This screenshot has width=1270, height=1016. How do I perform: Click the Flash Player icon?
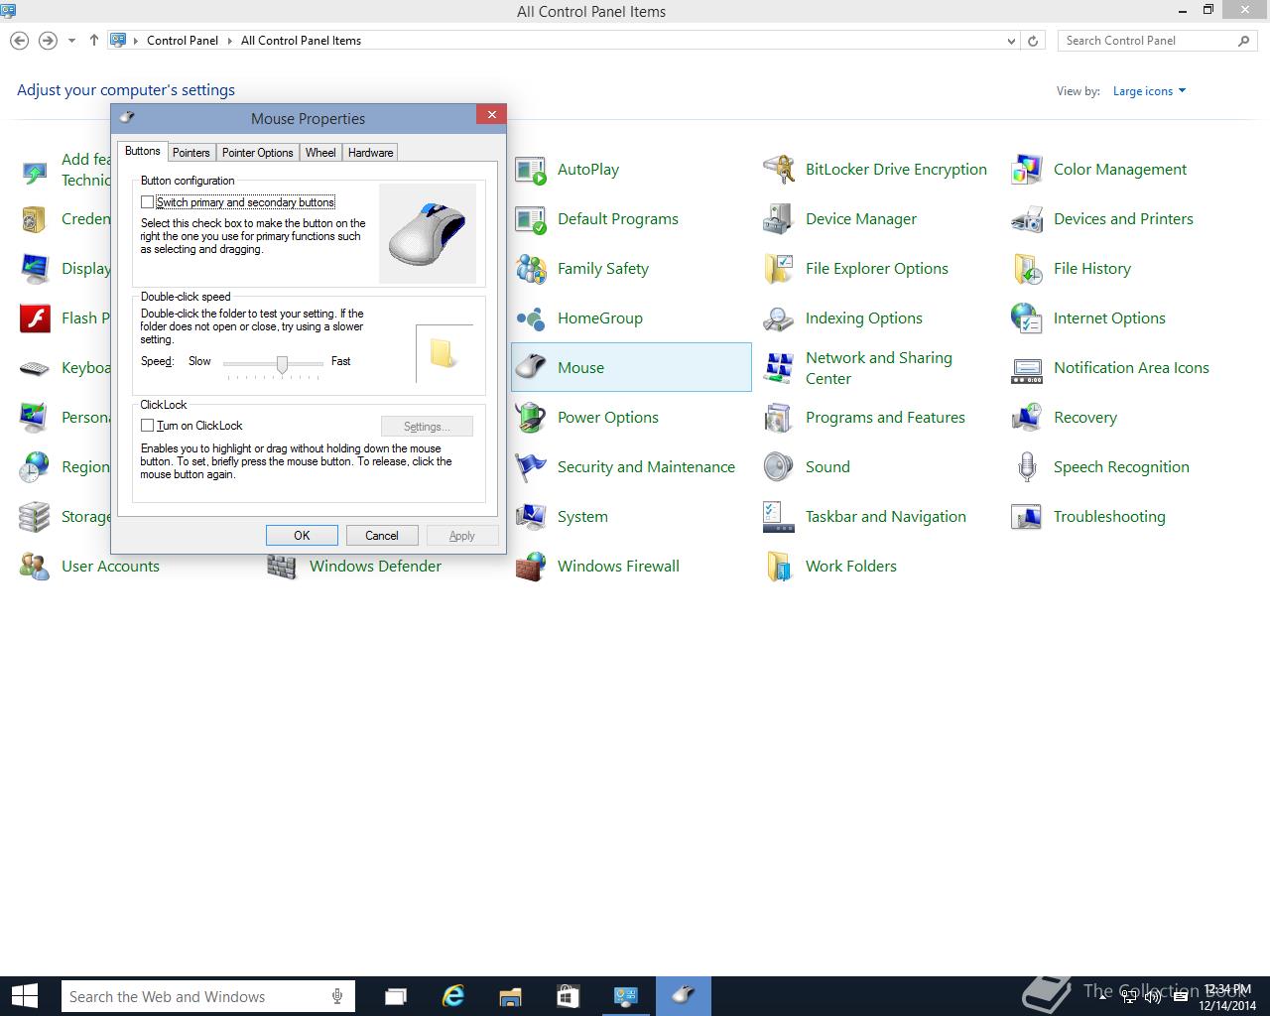tap(35, 318)
